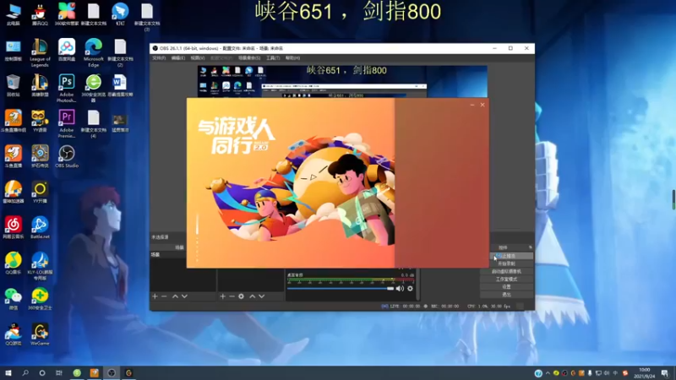Open the 360安全卫士 desktop icon
Viewport: 676px width, 380px height.
(40, 299)
